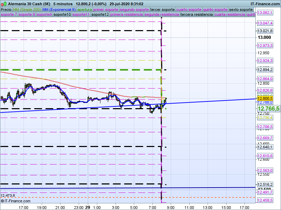Click the tercer soporte indicator label
281x210 pixels.
click(x=162, y=9)
